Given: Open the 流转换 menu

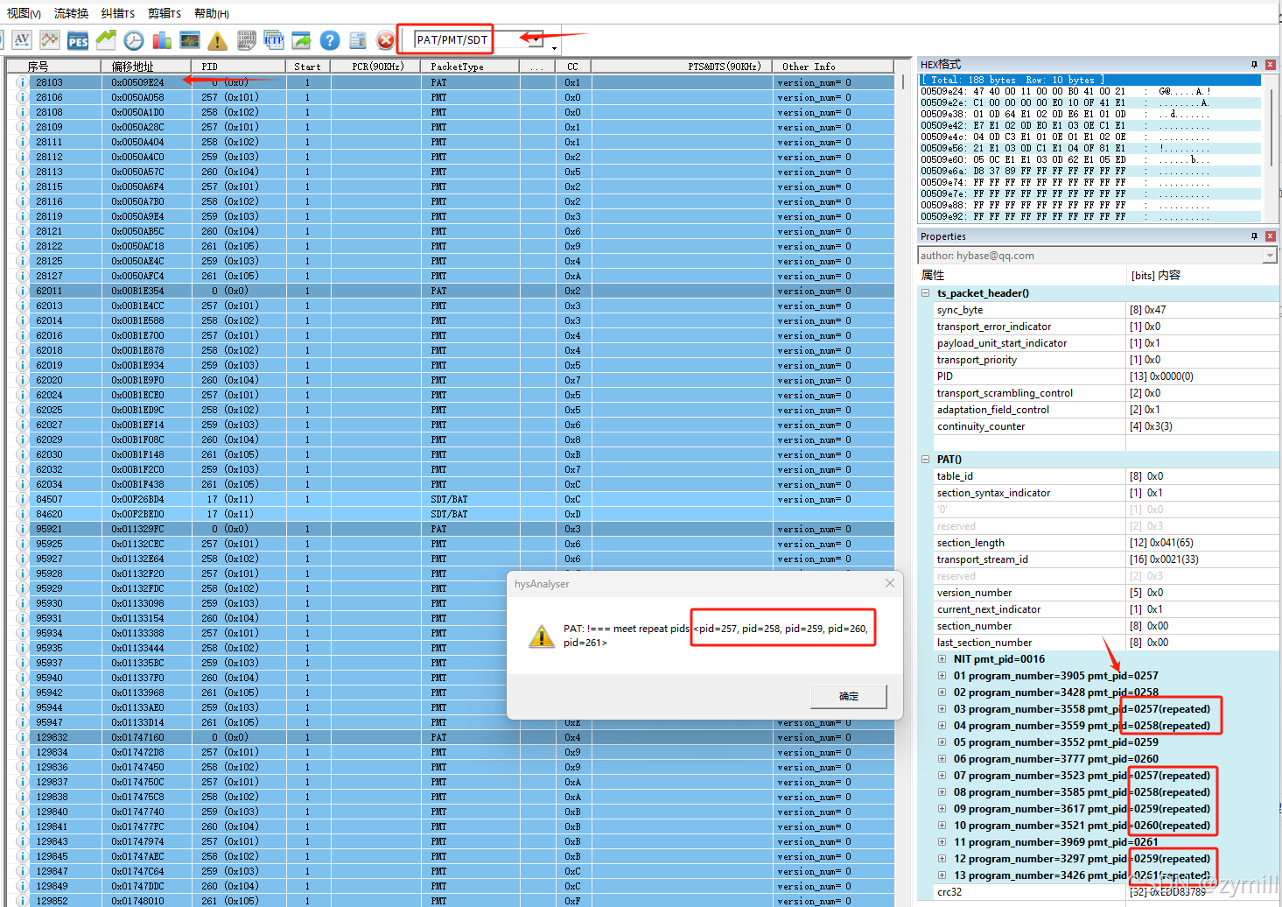Looking at the screenshot, I should [71, 13].
